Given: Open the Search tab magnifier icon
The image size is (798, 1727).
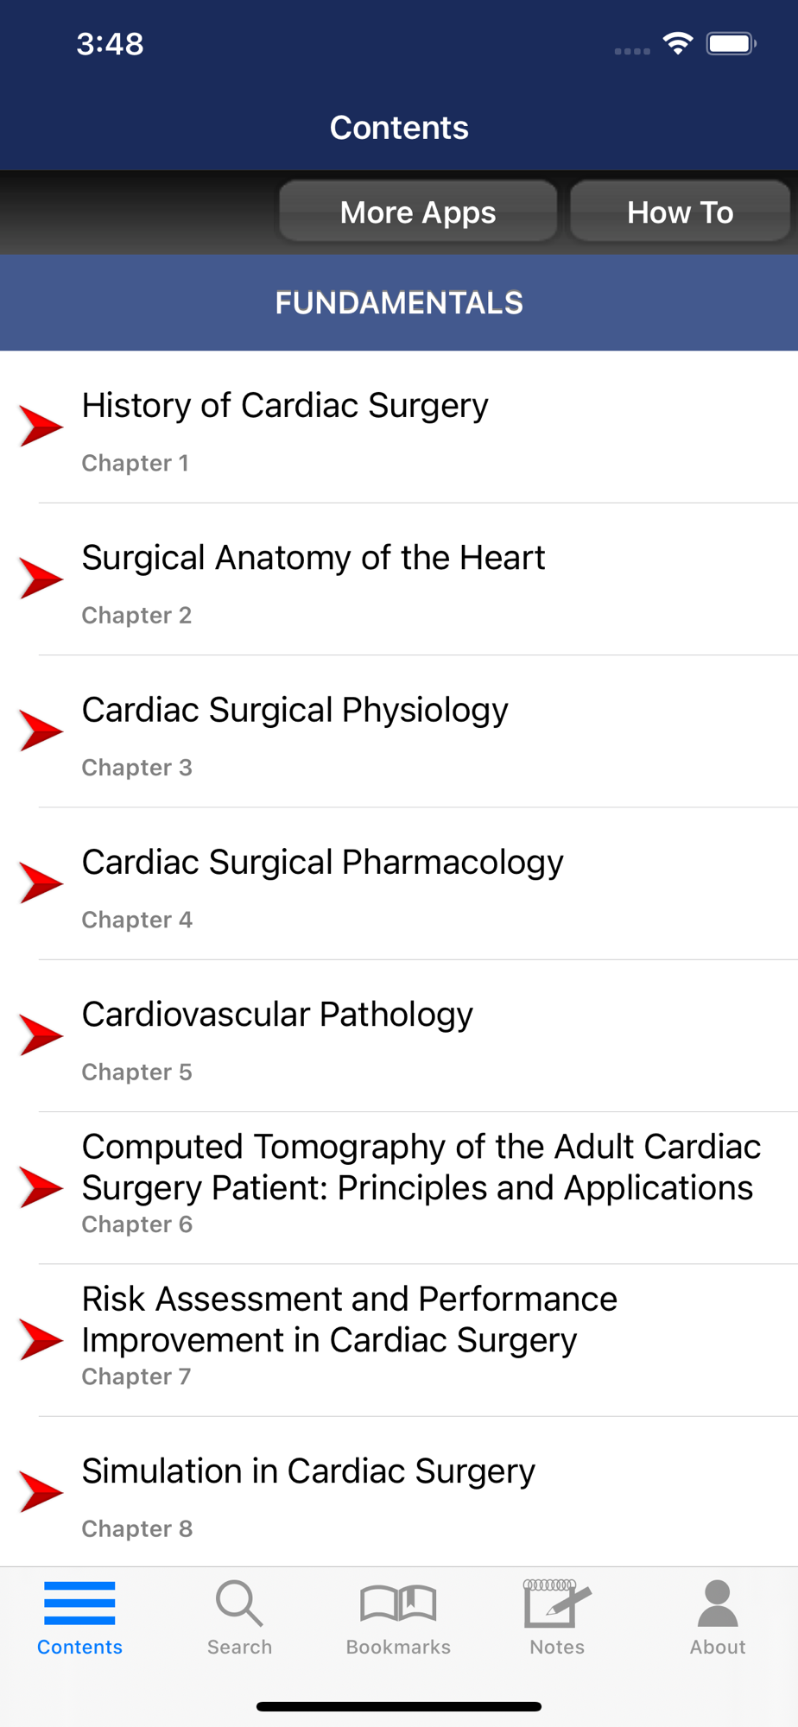Looking at the screenshot, I should click(239, 1604).
